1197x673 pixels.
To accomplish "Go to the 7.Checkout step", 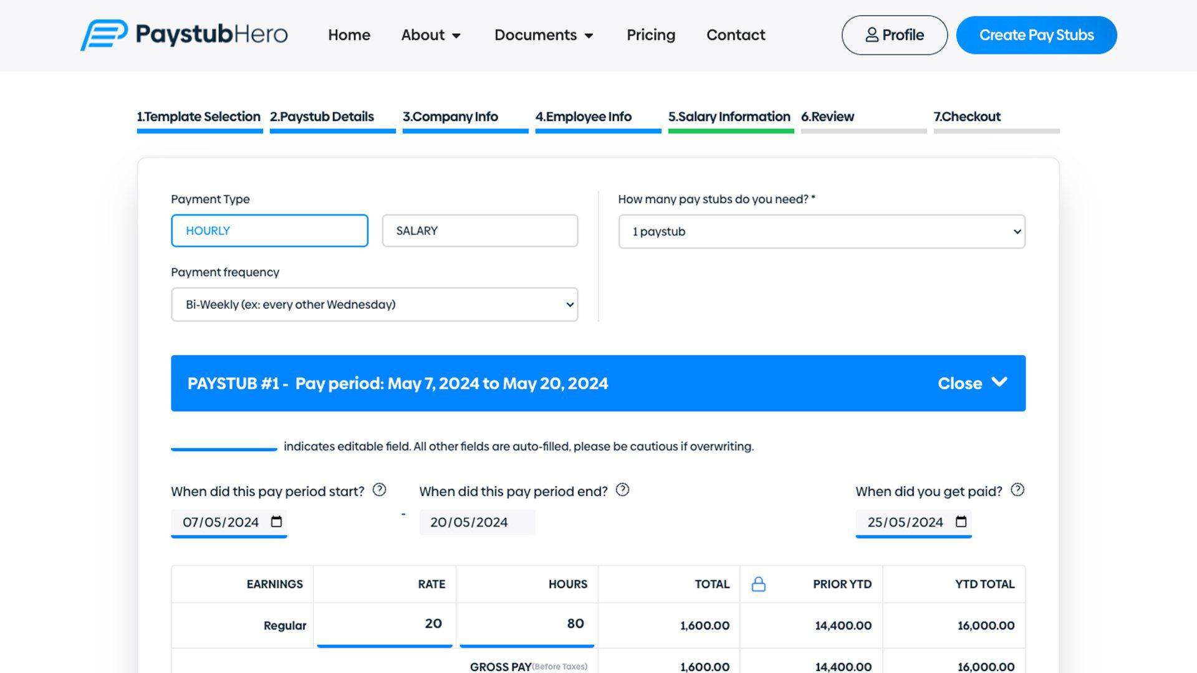I will click(996, 120).
